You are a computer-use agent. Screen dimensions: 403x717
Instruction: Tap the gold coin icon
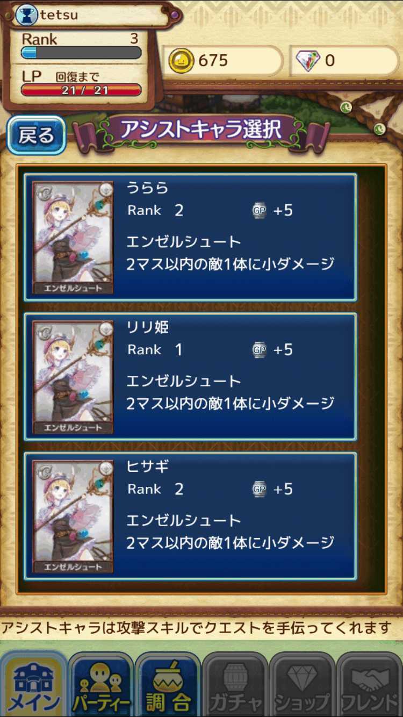[x=181, y=61]
